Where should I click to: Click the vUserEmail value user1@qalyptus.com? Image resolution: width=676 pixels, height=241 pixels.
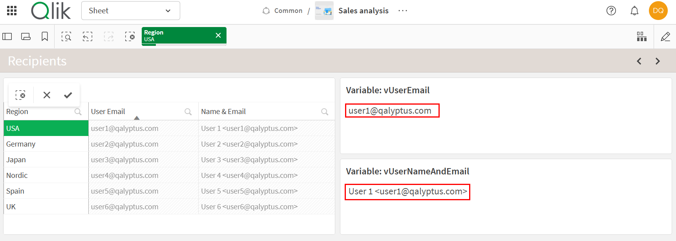click(390, 111)
